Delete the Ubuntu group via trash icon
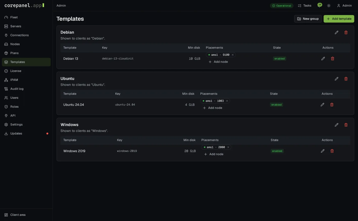Screen dimensions: 358x221 (x=346, y=79)
